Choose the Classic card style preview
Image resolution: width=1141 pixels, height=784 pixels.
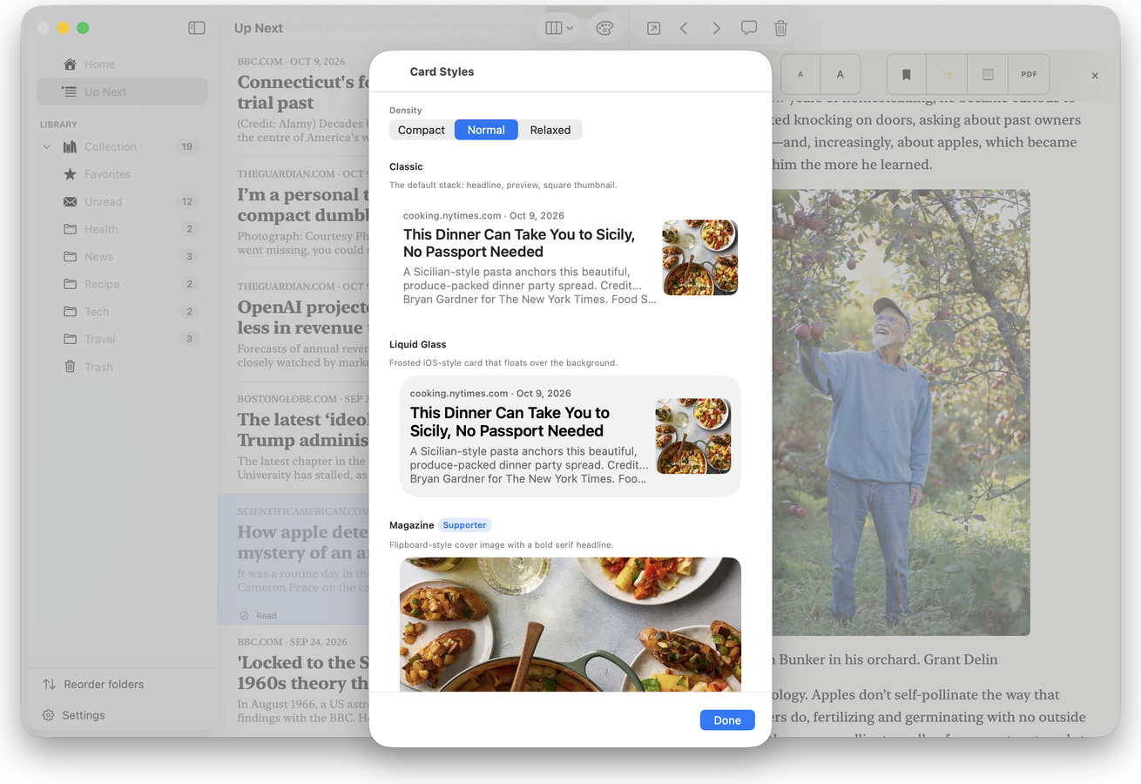(x=570, y=259)
